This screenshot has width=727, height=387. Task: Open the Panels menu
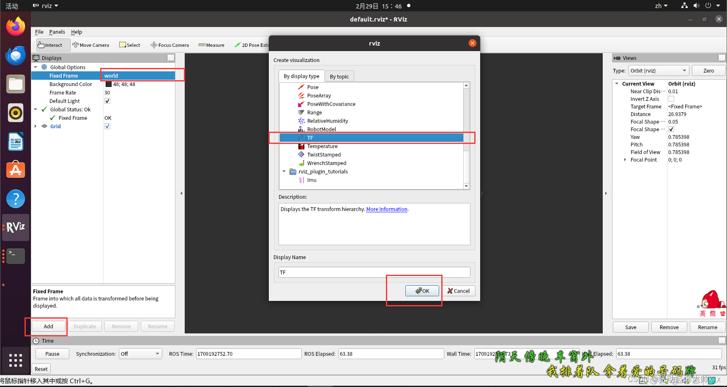(x=57, y=32)
